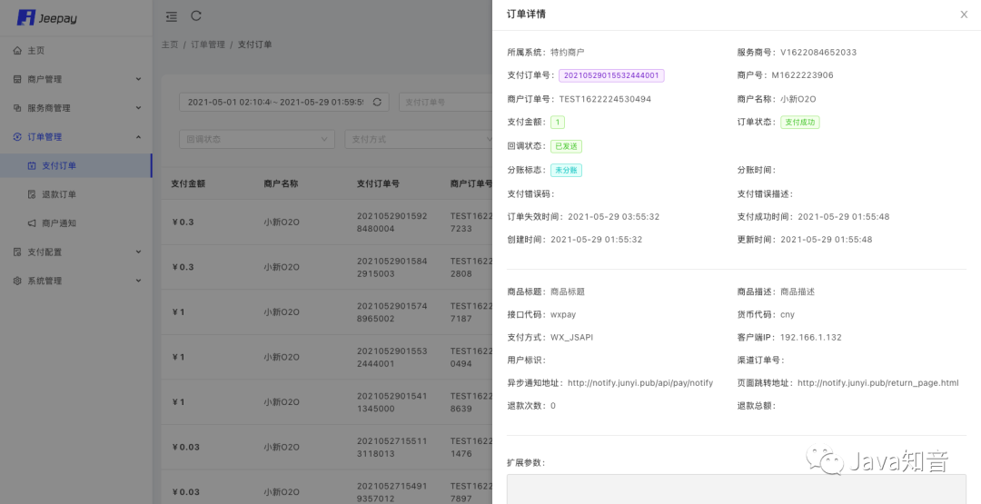Click the 未分账 tag

click(x=566, y=170)
